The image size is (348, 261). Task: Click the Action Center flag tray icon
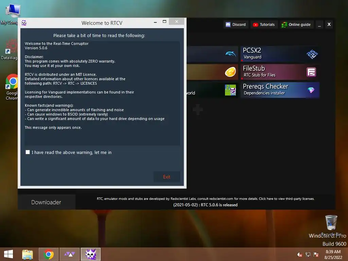[316, 255]
